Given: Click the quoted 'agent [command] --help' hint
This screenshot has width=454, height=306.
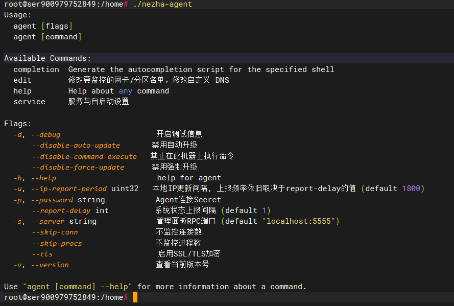Looking at the screenshot, I should click(x=78, y=287).
